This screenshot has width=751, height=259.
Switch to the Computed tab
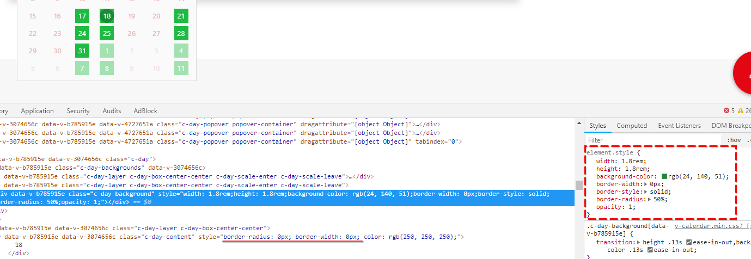[632, 126]
